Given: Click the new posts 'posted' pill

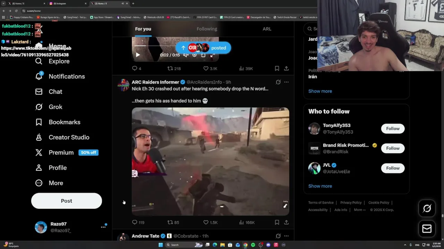Looking at the screenshot, I should tap(203, 48).
